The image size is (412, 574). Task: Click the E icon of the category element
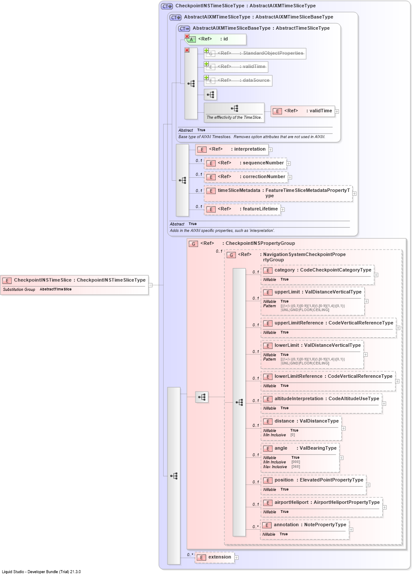point(268,271)
